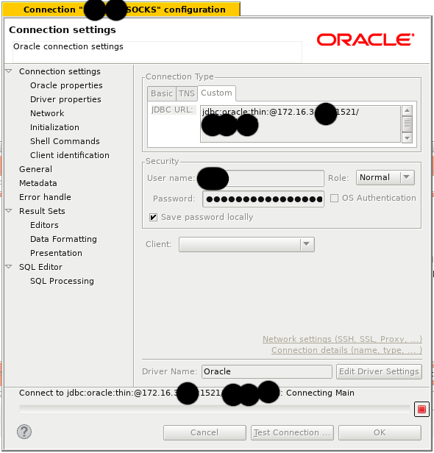Click the connection progress bar
The height and width of the screenshot is (453, 434).
[x=215, y=409]
